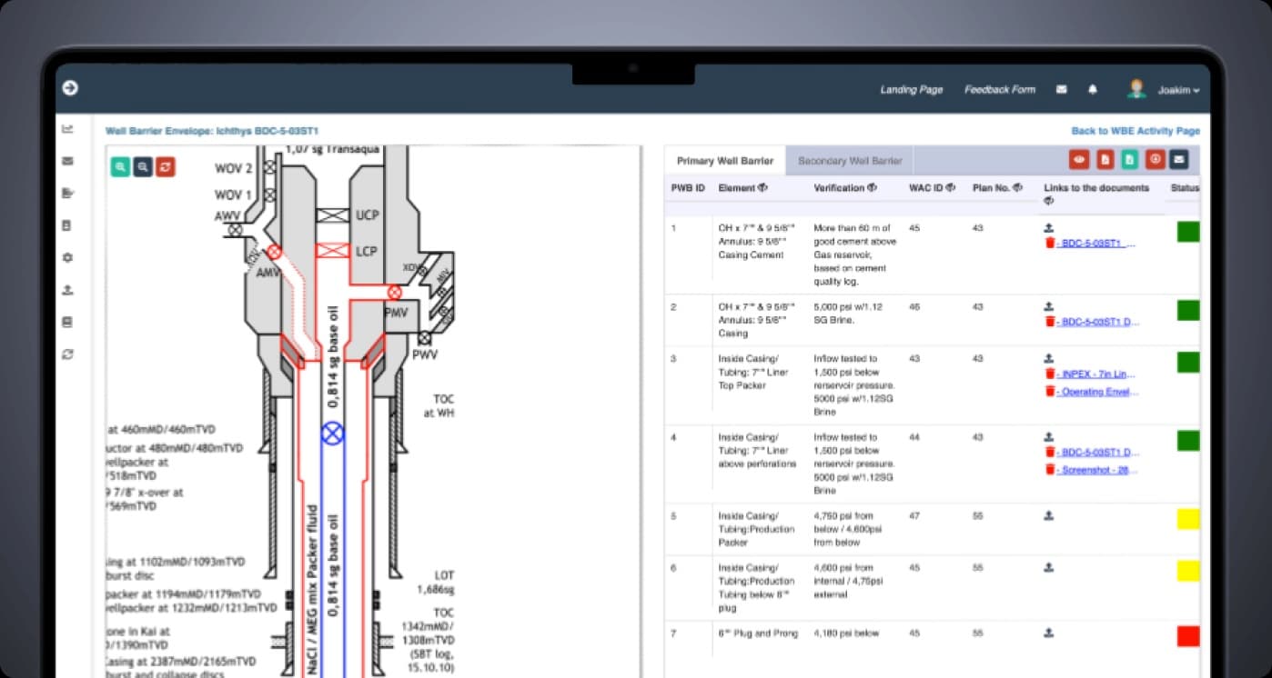Switch to Secondary Well Barrier tab

click(x=850, y=161)
